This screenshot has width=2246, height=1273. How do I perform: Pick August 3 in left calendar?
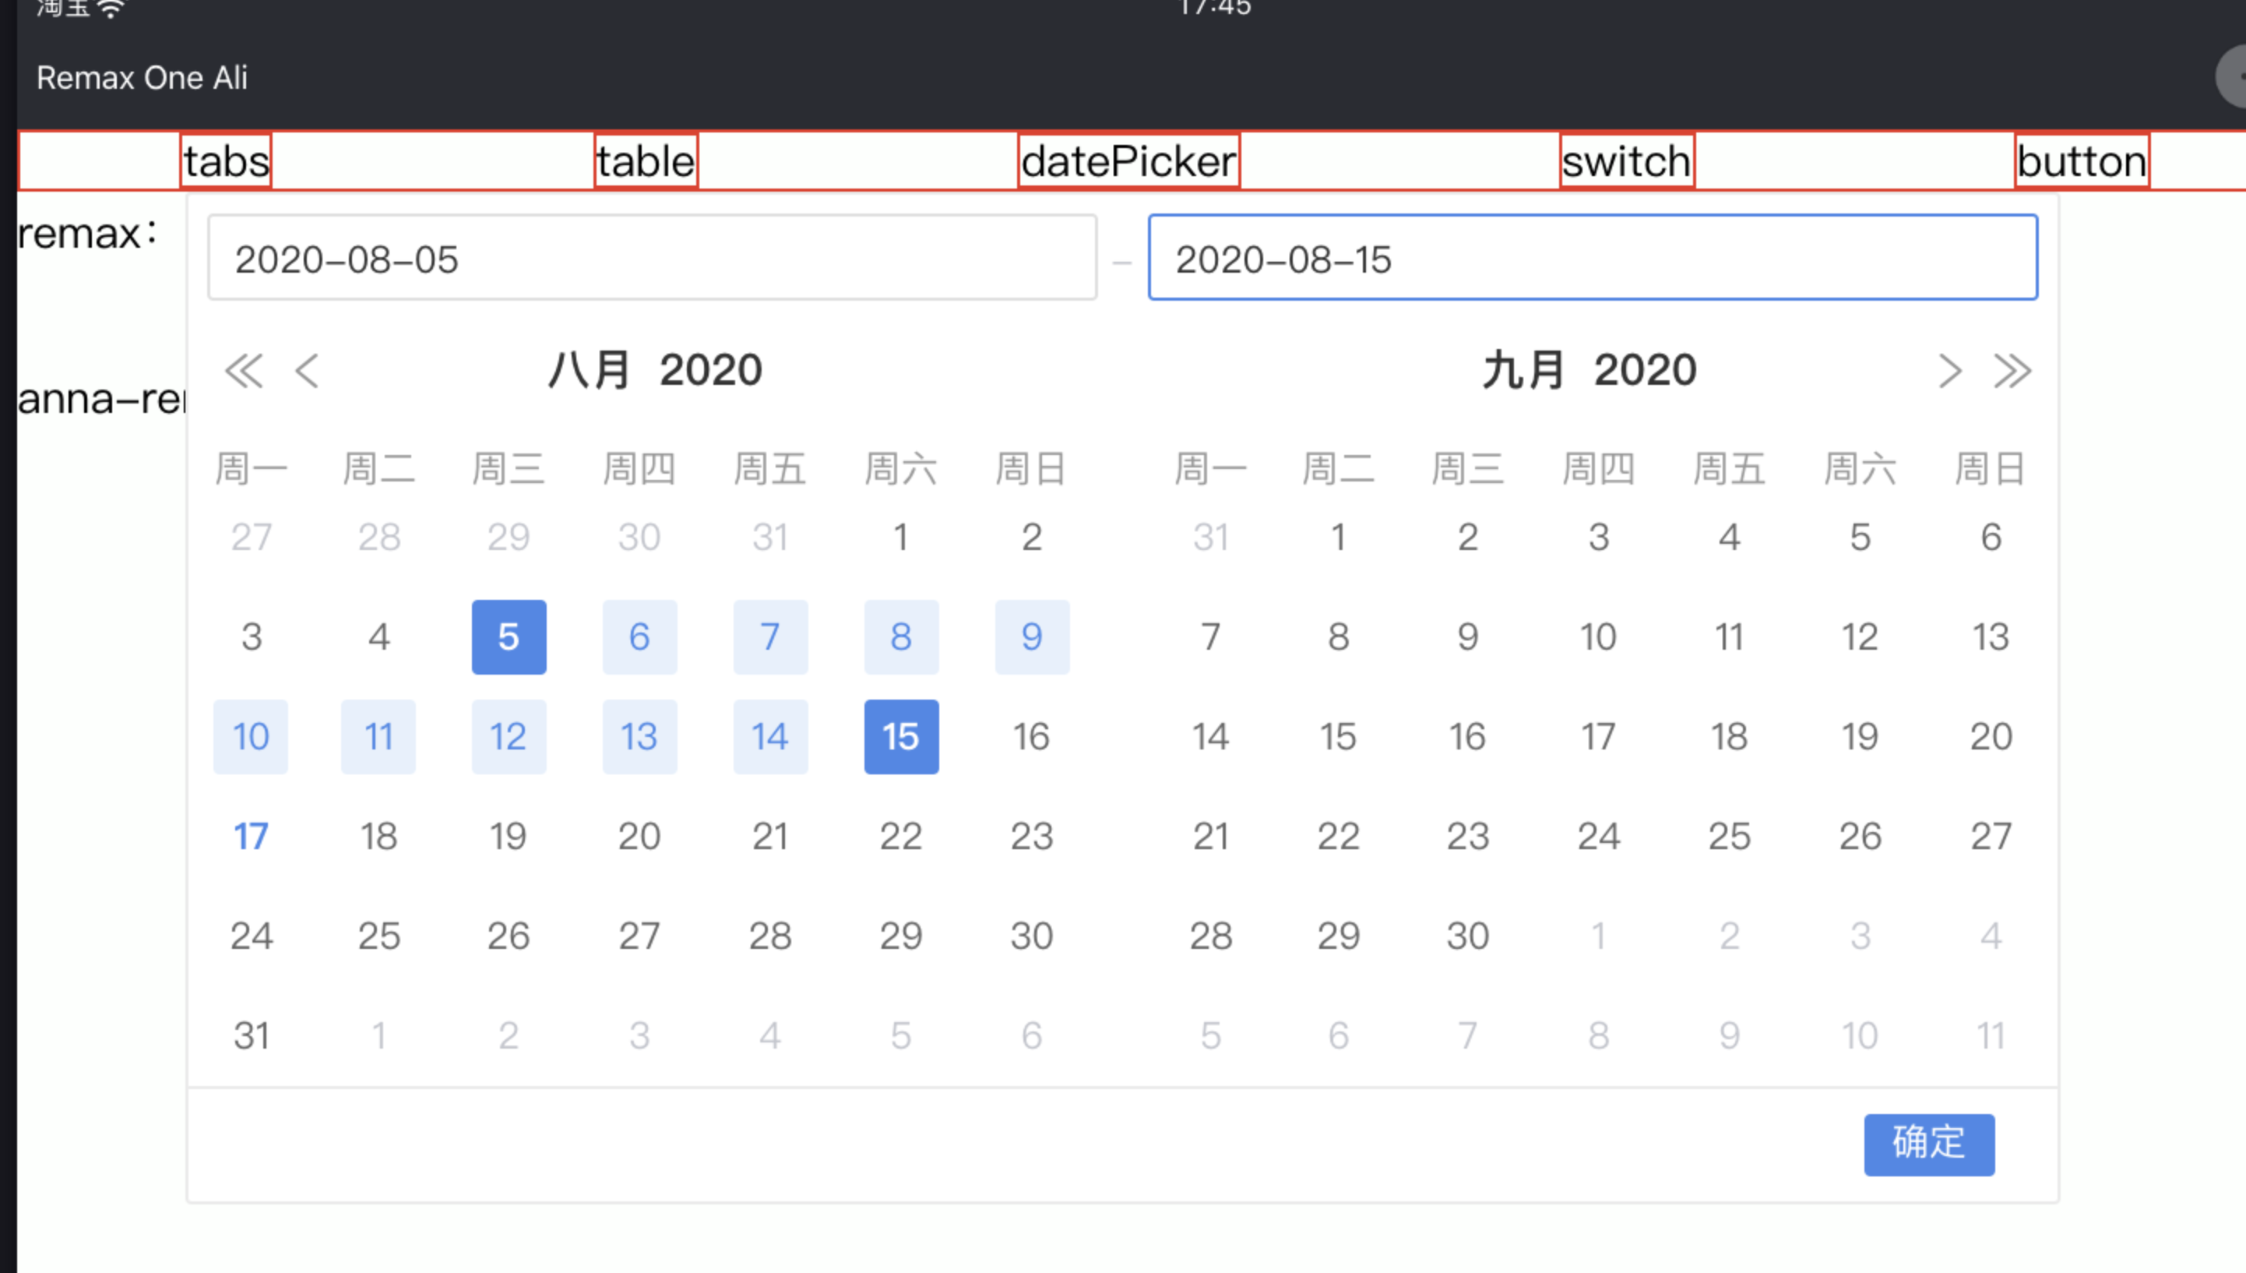[251, 637]
